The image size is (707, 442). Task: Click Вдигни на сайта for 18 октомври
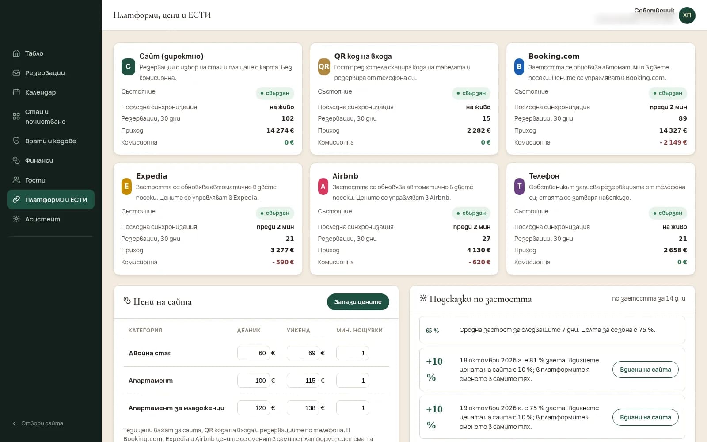tap(646, 370)
